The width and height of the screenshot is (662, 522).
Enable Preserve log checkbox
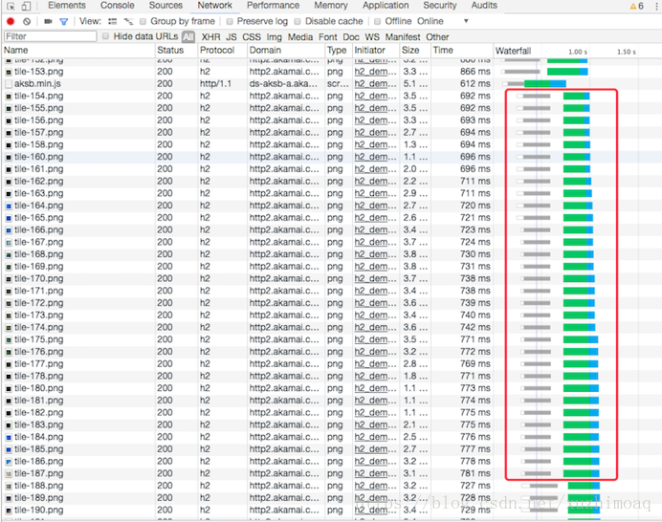(x=230, y=22)
